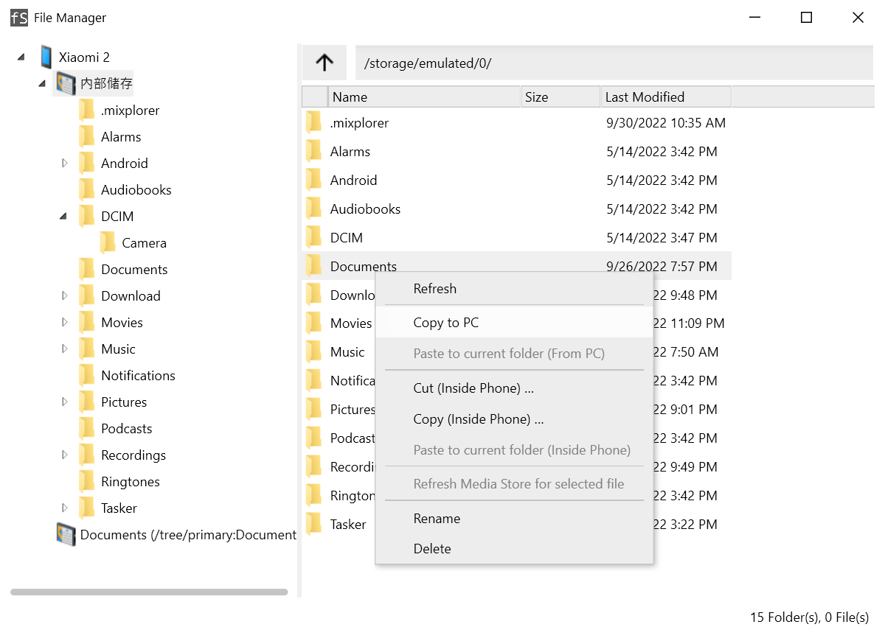Image resolution: width=885 pixels, height=641 pixels.
Task: Collapse the Xiaomi 2 device node
Action: coord(21,57)
